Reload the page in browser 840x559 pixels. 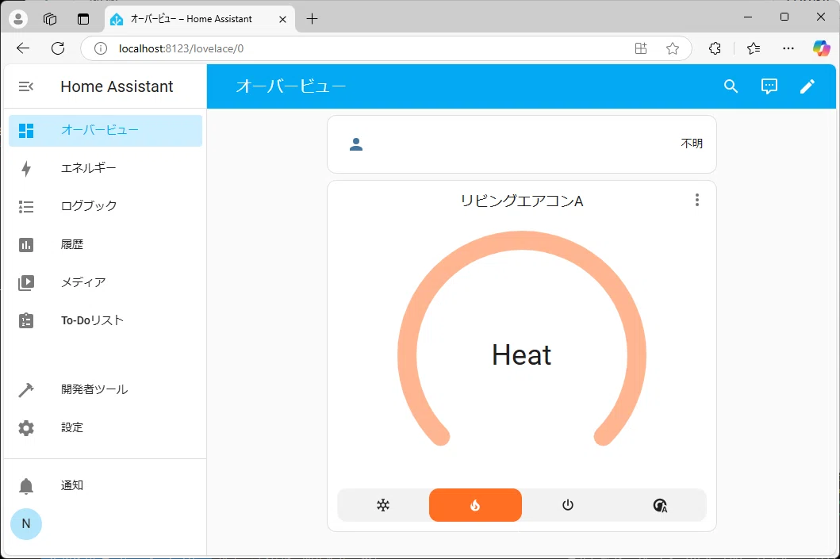pyautogui.click(x=58, y=48)
